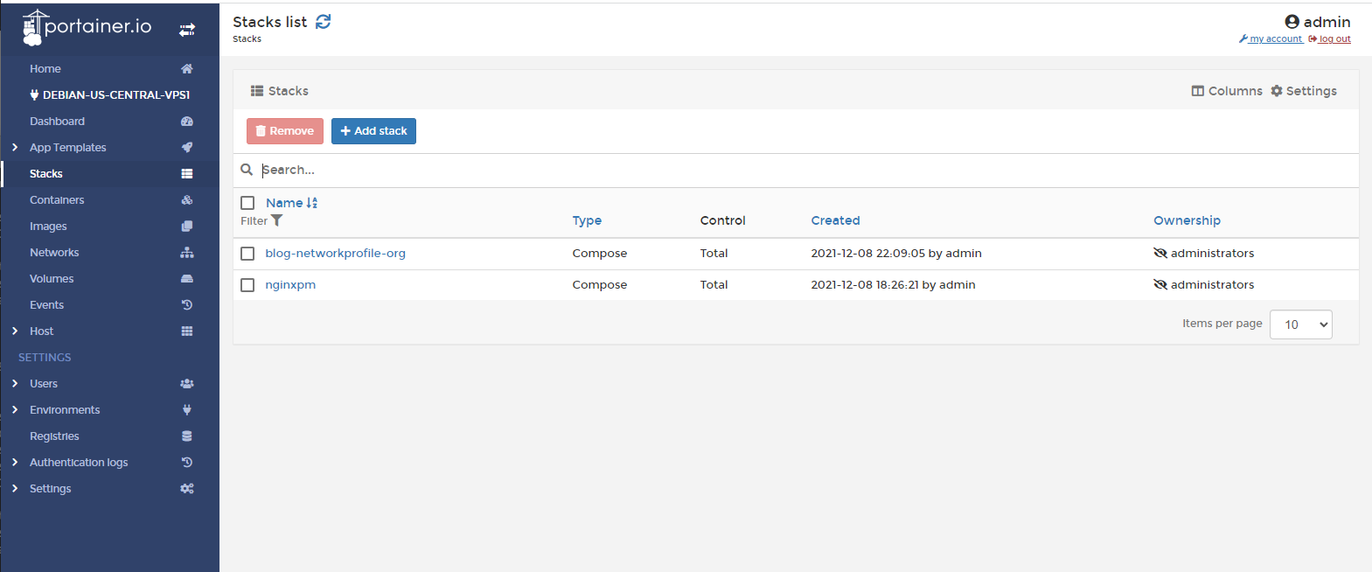The height and width of the screenshot is (572, 1372).
Task: Click the Environments plug icon
Action: [x=187, y=410]
